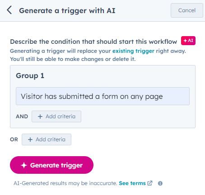Click the plus icon beside AND Add criteria

[x=40, y=116]
